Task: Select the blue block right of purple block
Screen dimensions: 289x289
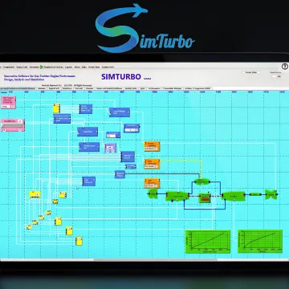Action: click(128, 157)
